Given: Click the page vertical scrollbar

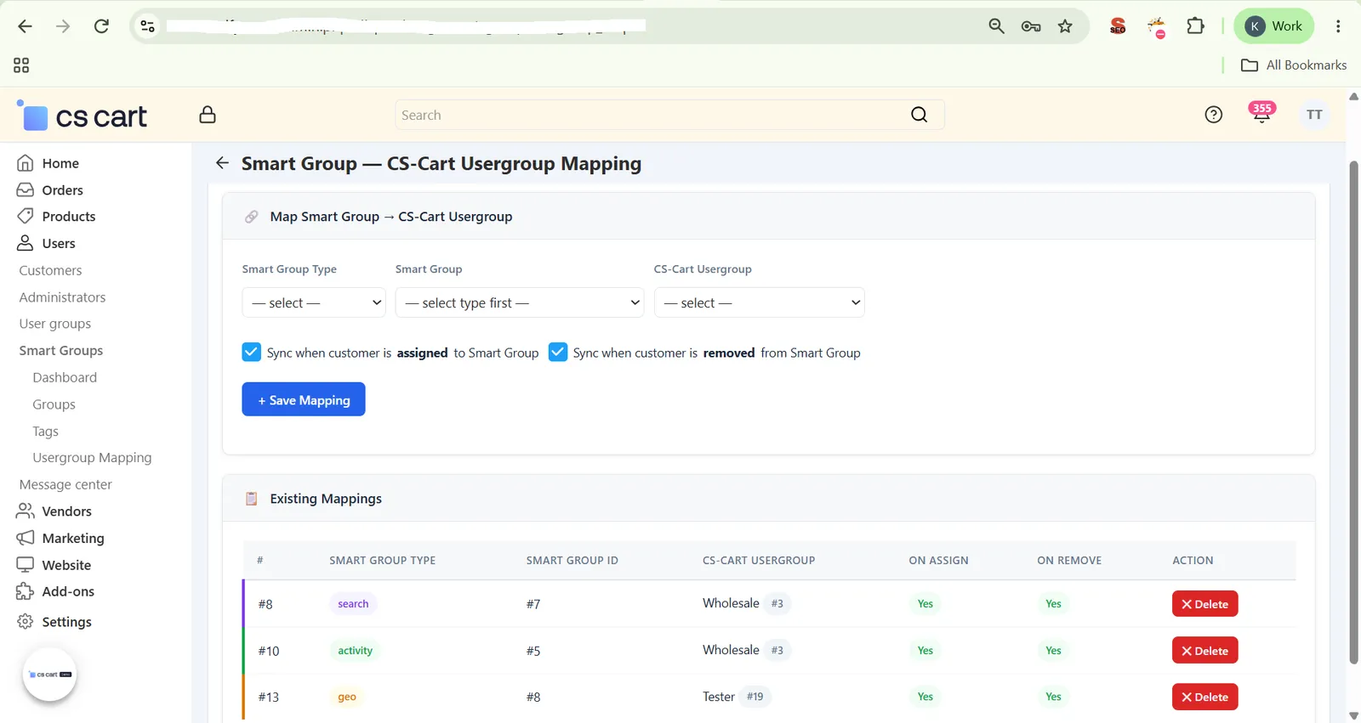Looking at the screenshot, I should (x=1353, y=412).
